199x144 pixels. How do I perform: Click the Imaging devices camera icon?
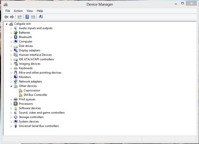click(x=16, y=64)
